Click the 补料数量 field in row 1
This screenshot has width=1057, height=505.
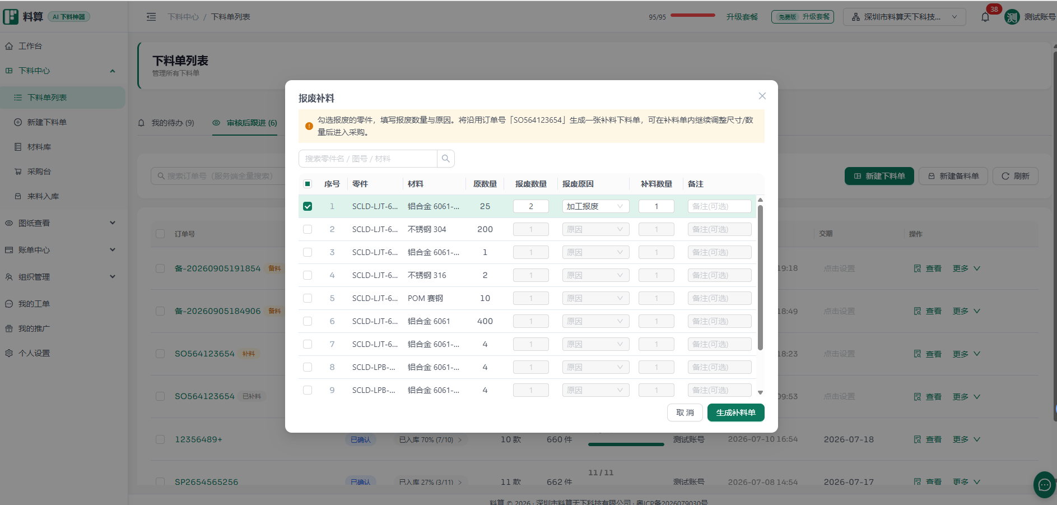coord(656,206)
